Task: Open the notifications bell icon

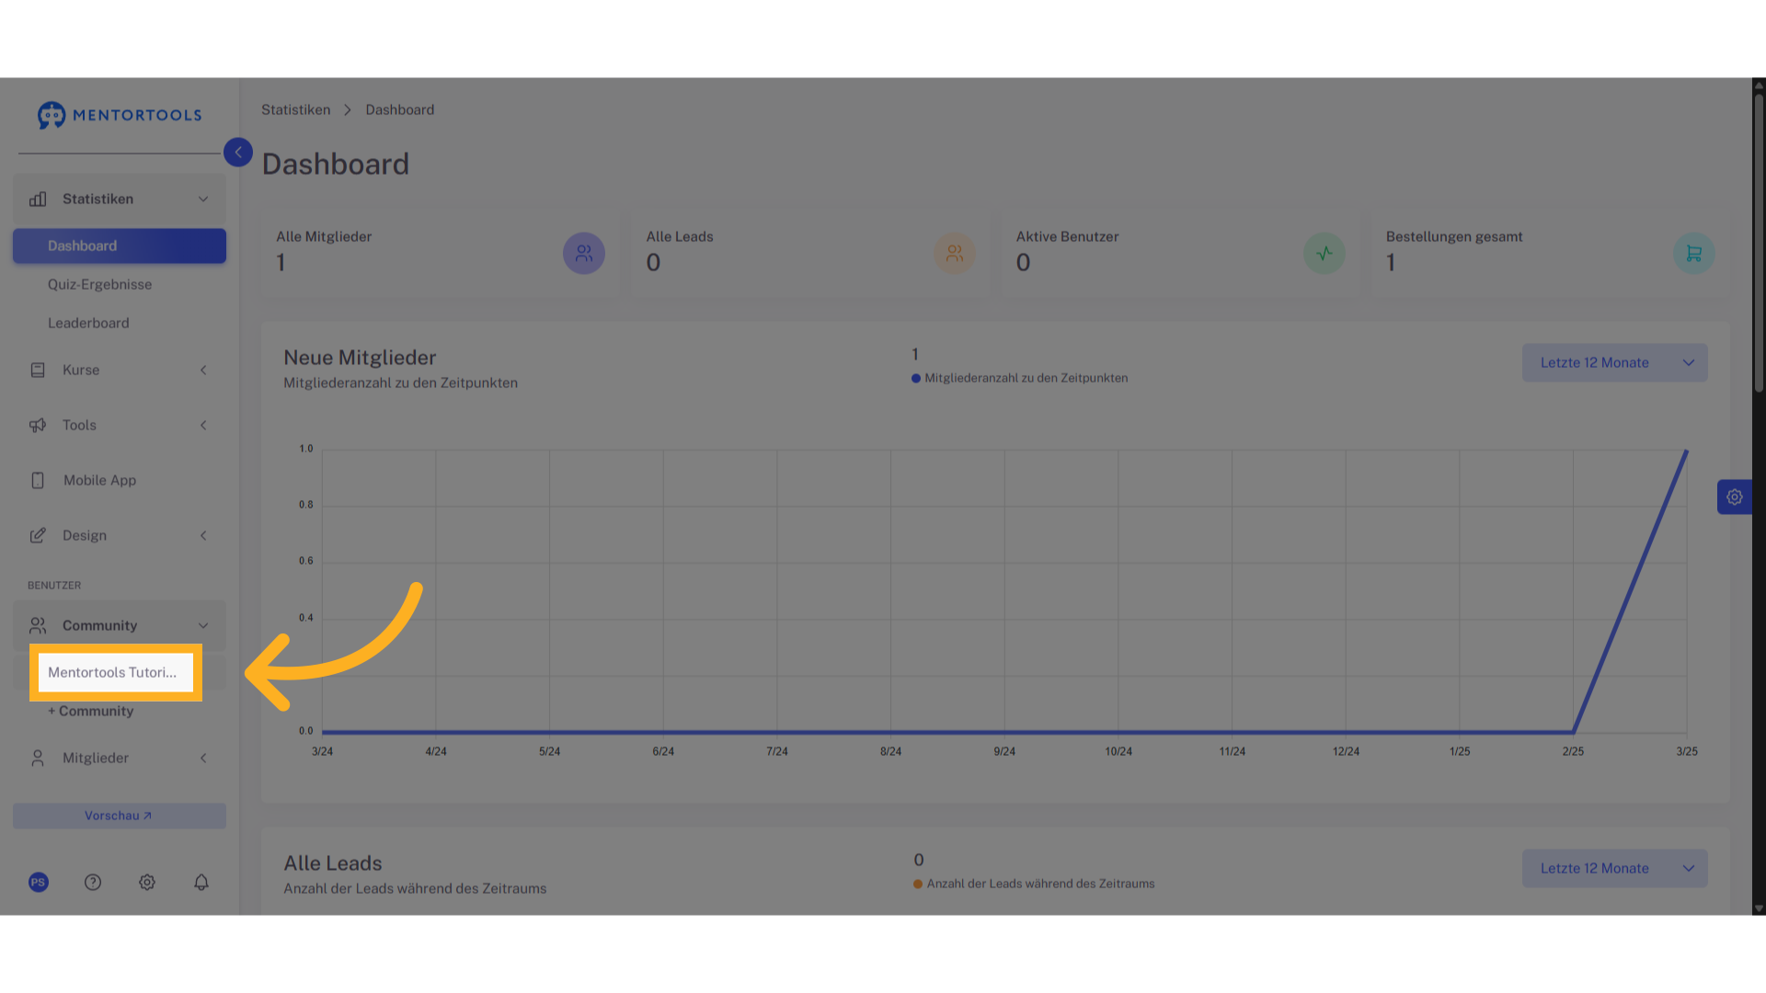Action: coord(201,883)
